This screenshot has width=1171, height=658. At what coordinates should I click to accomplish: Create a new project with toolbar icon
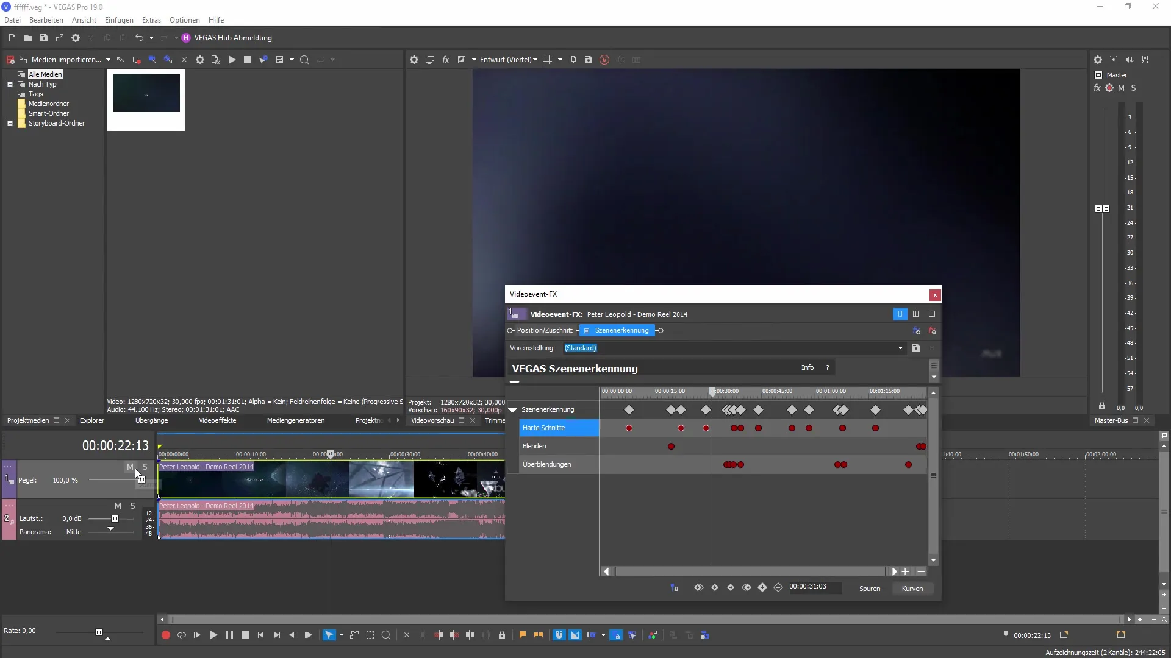coord(12,38)
